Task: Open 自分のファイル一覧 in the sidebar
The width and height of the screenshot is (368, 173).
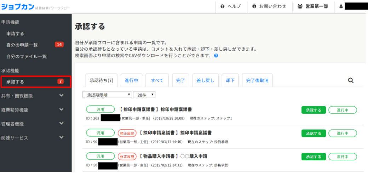Action: pos(27,56)
